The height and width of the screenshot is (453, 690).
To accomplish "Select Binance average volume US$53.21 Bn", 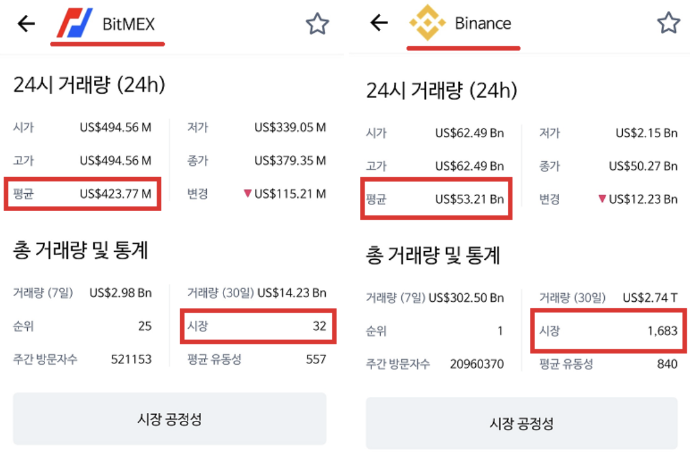I will [469, 199].
